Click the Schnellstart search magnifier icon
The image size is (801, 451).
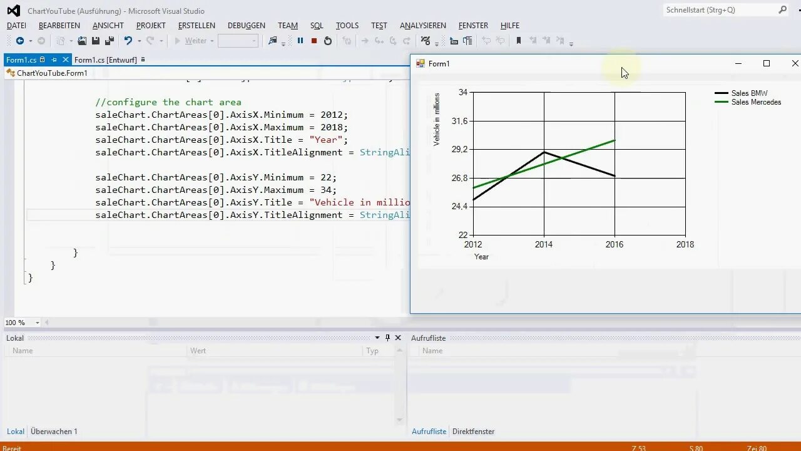point(782,10)
